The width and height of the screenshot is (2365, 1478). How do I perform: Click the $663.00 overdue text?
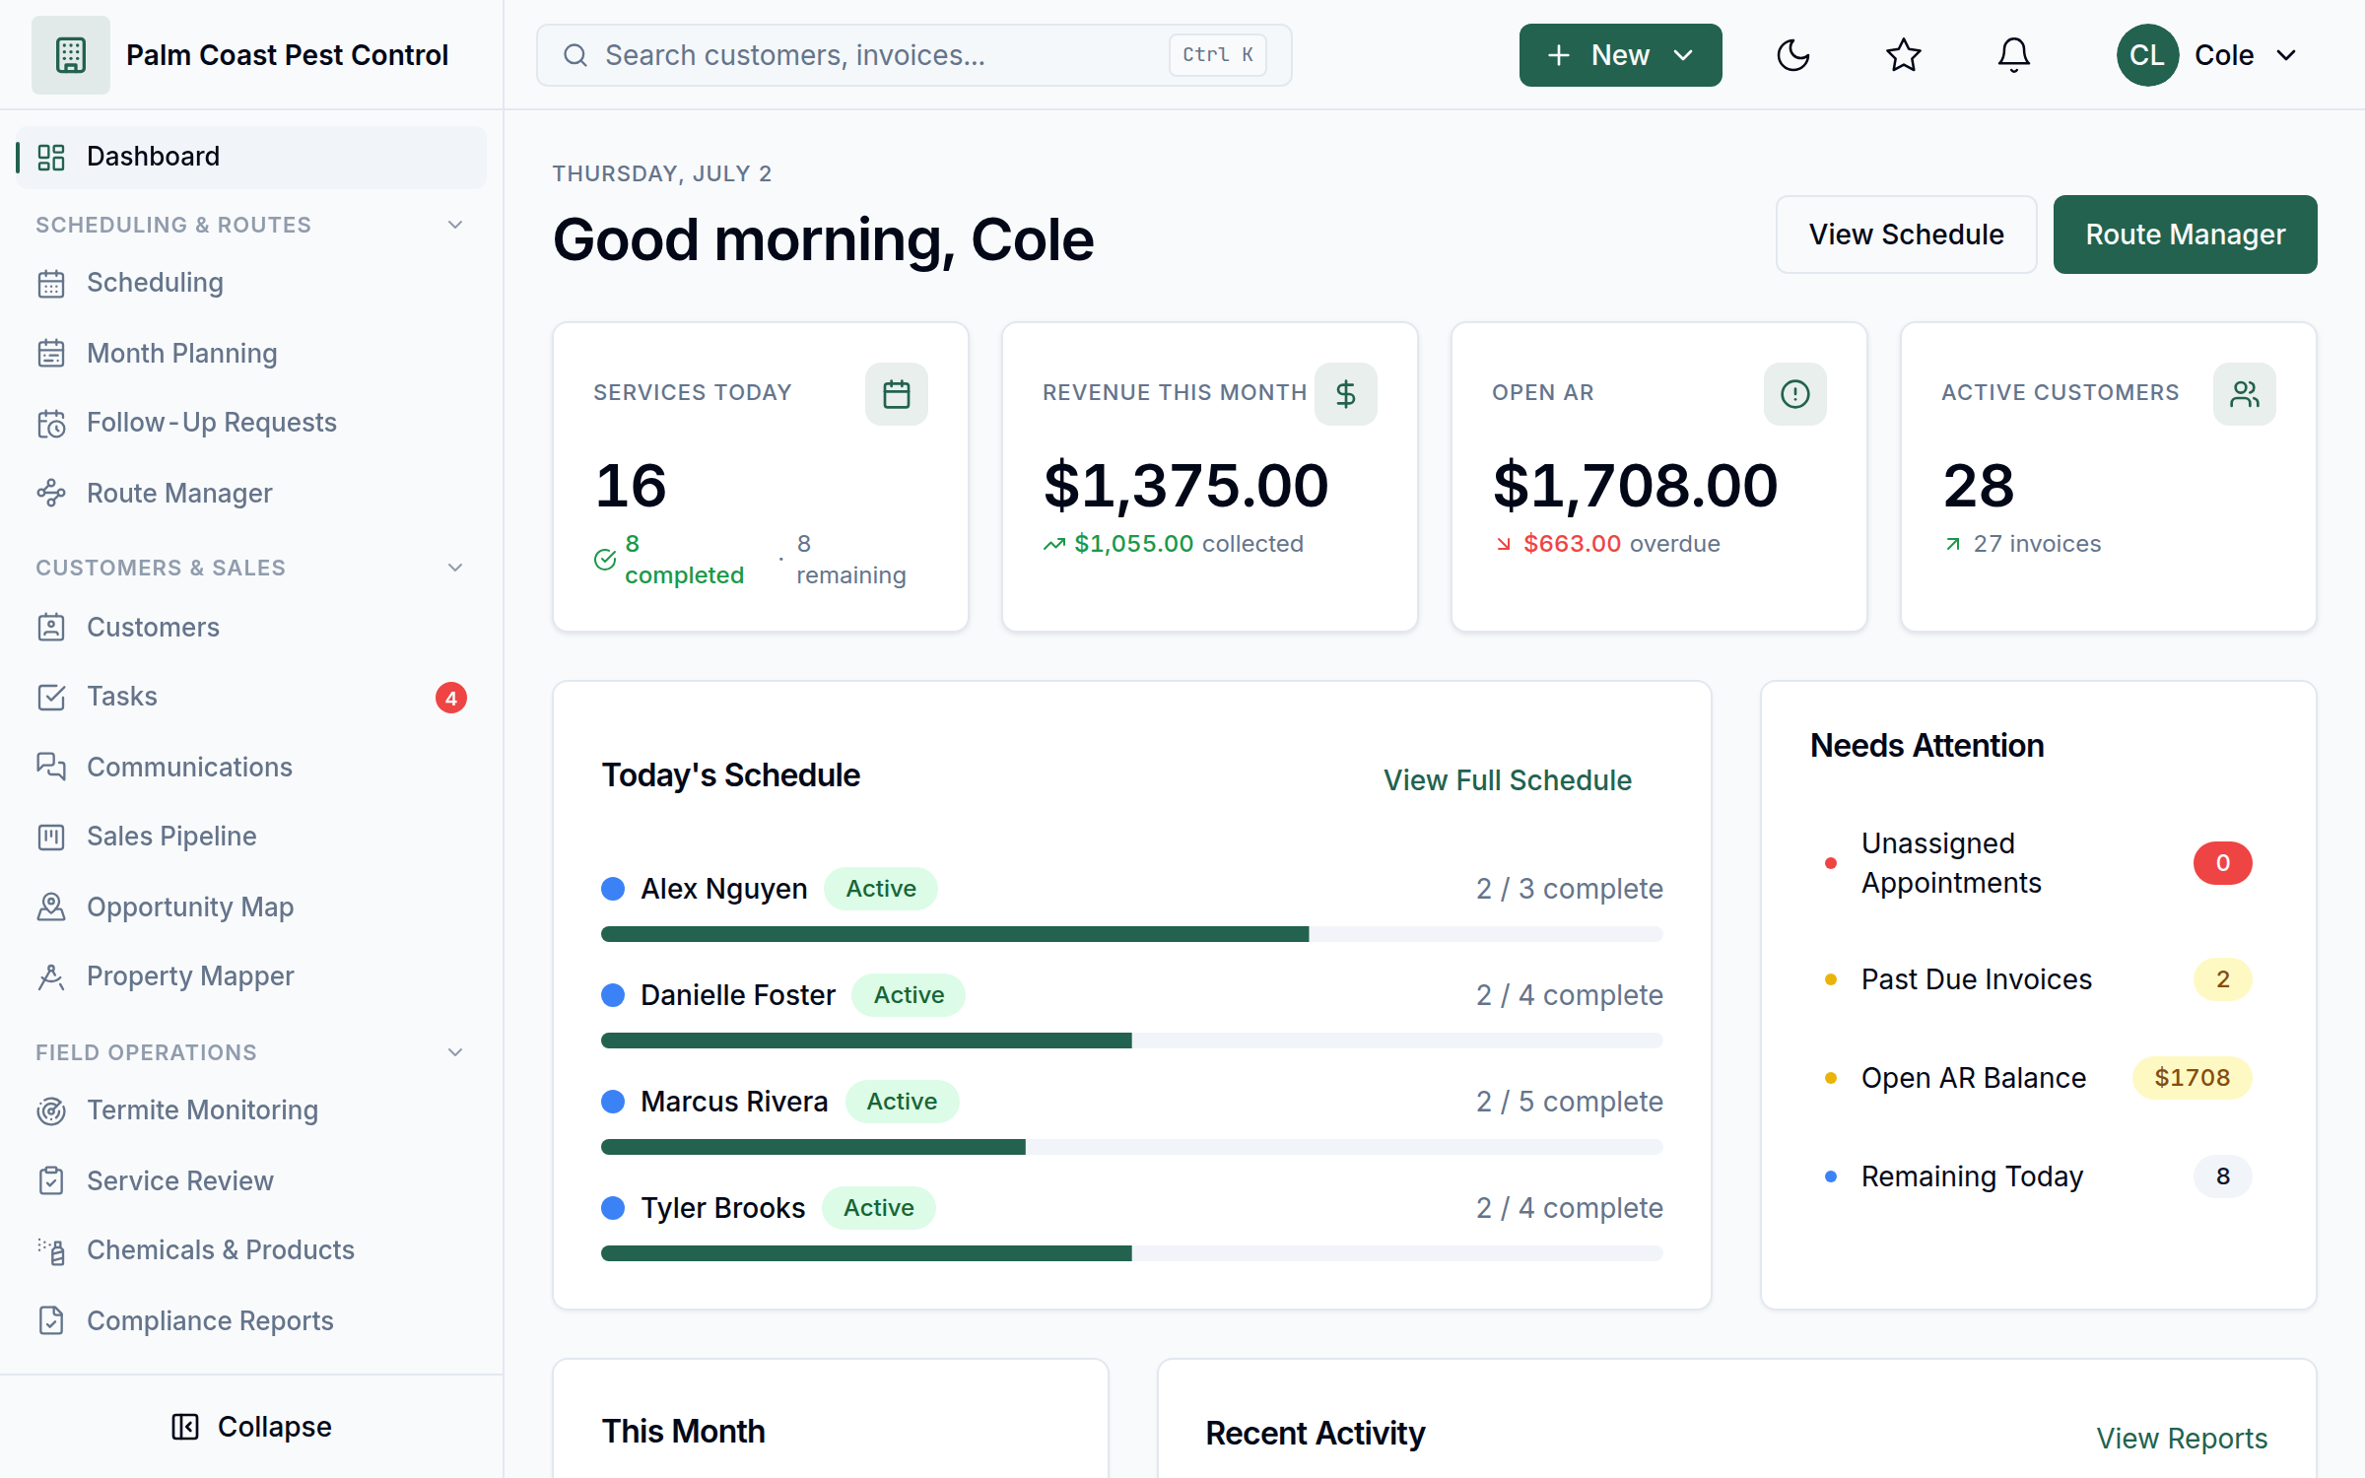coord(1622,544)
